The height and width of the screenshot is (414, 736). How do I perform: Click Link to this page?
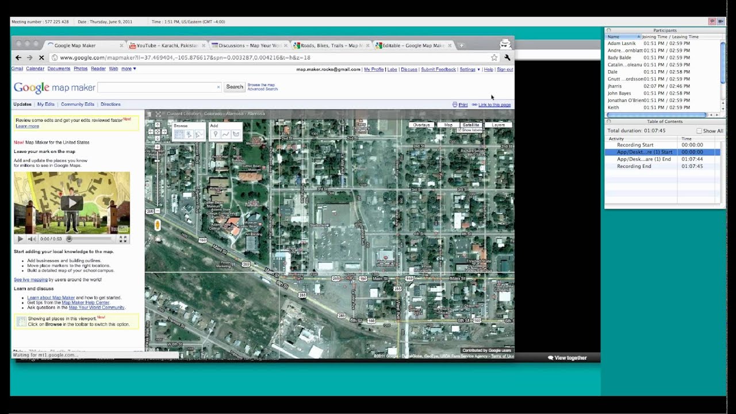[494, 105]
